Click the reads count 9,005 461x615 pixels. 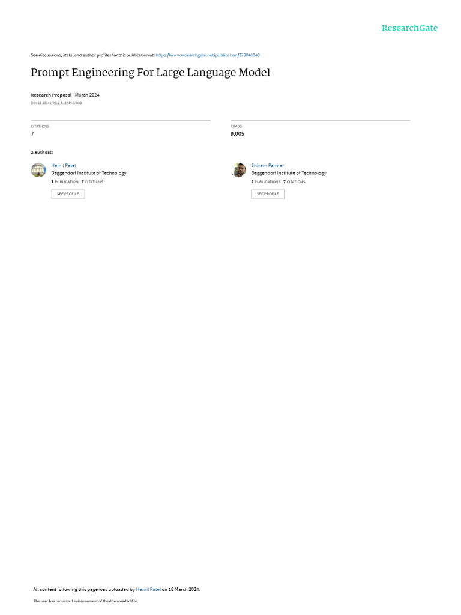coord(237,134)
